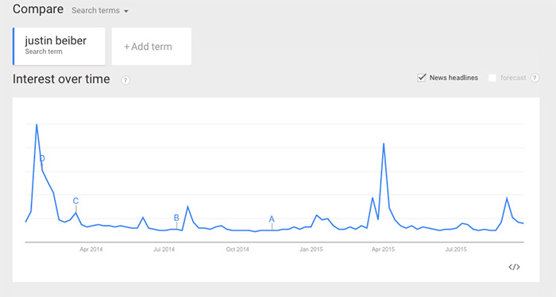Click news headline marker C

pos(75,201)
